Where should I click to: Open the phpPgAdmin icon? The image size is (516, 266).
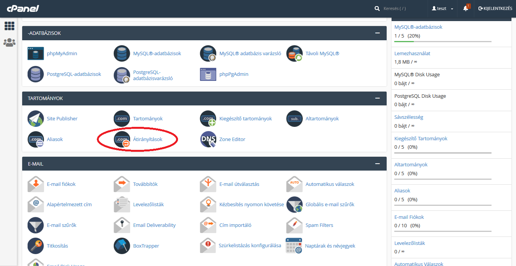pos(208,74)
